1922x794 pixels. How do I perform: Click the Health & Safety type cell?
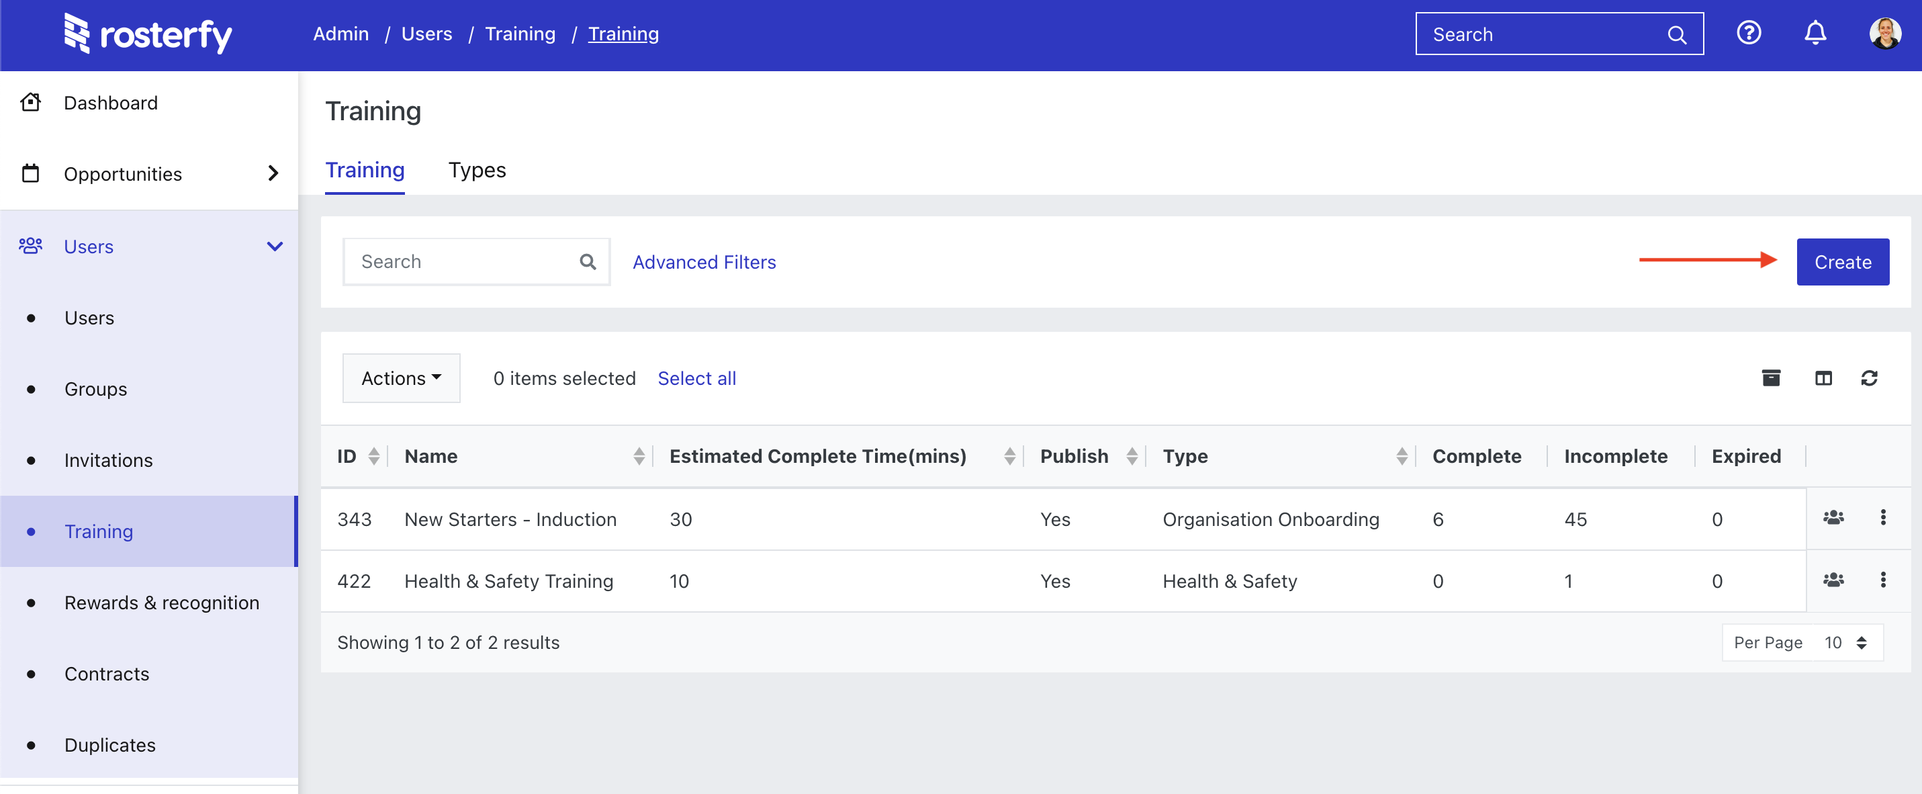[x=1229, y=581]
